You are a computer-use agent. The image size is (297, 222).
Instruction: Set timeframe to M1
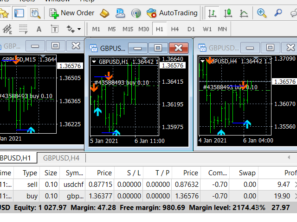click(x=96, y=29)
